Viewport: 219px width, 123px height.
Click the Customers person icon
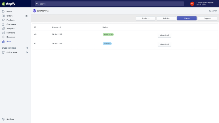click(3, 24)
